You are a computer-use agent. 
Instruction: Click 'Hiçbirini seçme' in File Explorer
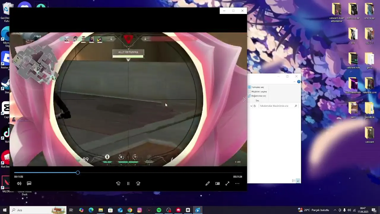(257, 92)
